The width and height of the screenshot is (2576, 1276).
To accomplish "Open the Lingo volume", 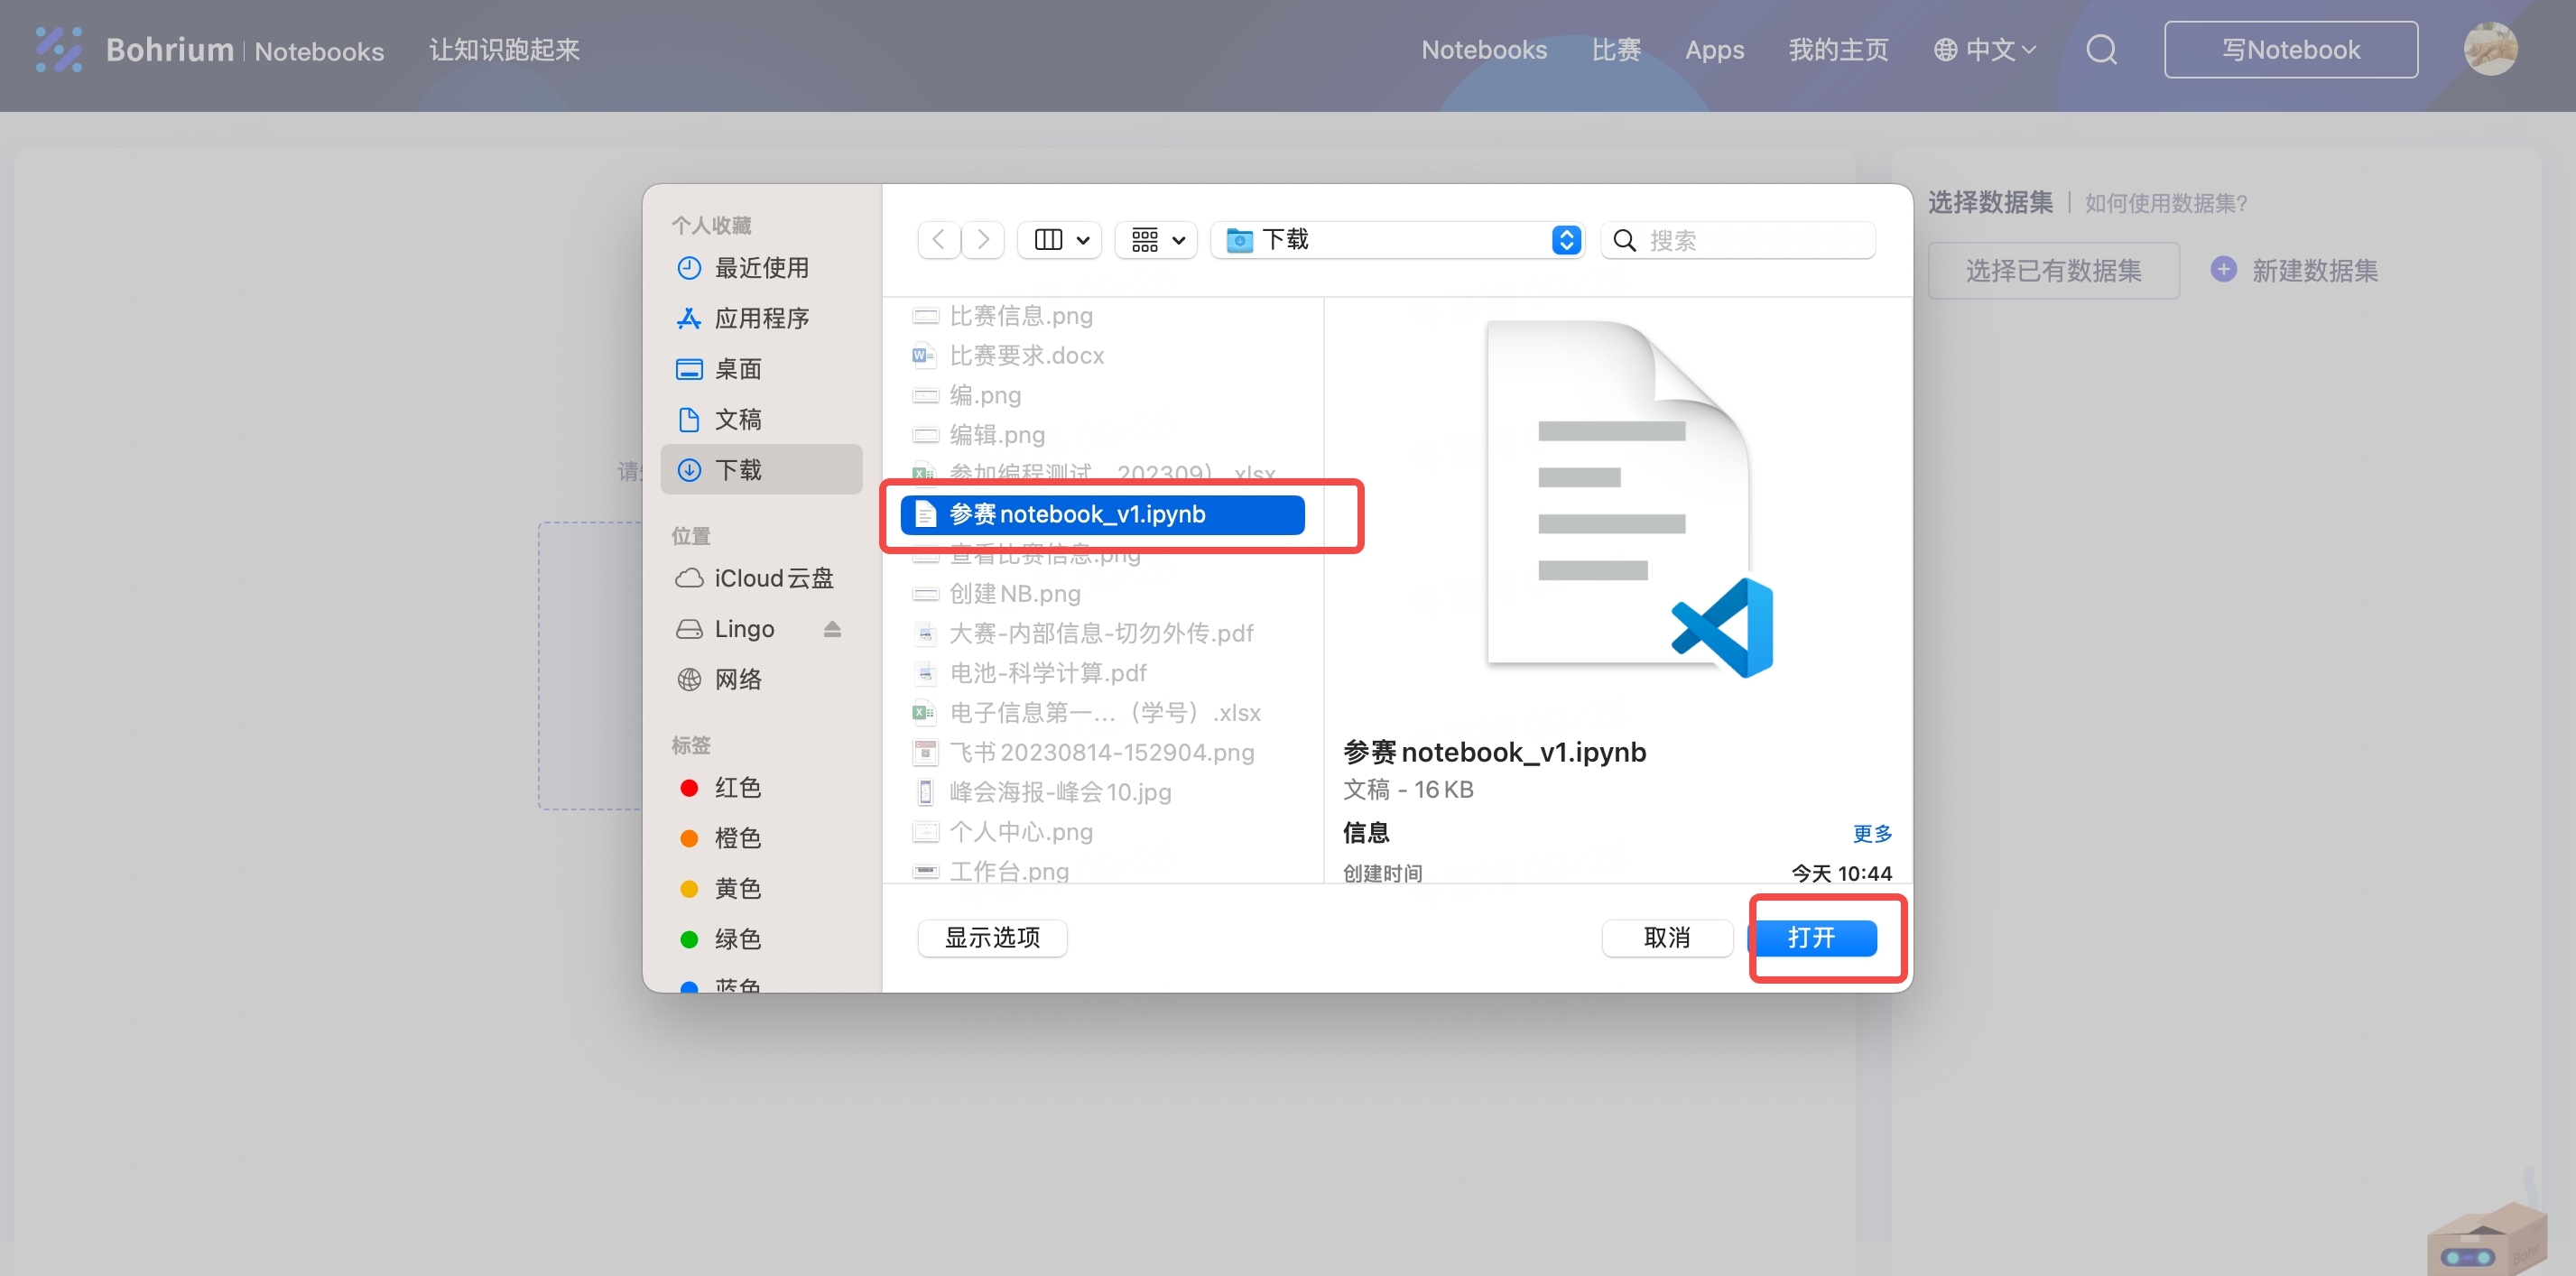I will (743, 628).
